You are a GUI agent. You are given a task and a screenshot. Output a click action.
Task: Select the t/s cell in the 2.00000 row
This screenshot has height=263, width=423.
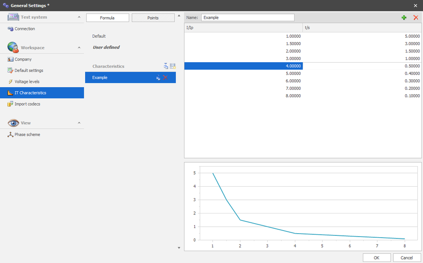(x=362, y=51)
